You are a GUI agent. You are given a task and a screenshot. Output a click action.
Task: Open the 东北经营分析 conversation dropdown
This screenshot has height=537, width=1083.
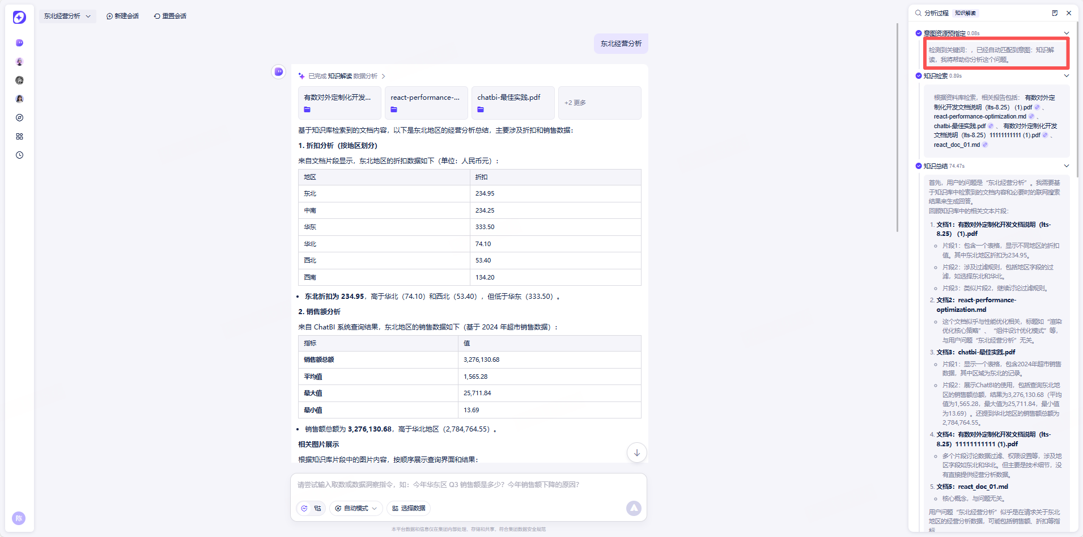click(x=67, y=16)
